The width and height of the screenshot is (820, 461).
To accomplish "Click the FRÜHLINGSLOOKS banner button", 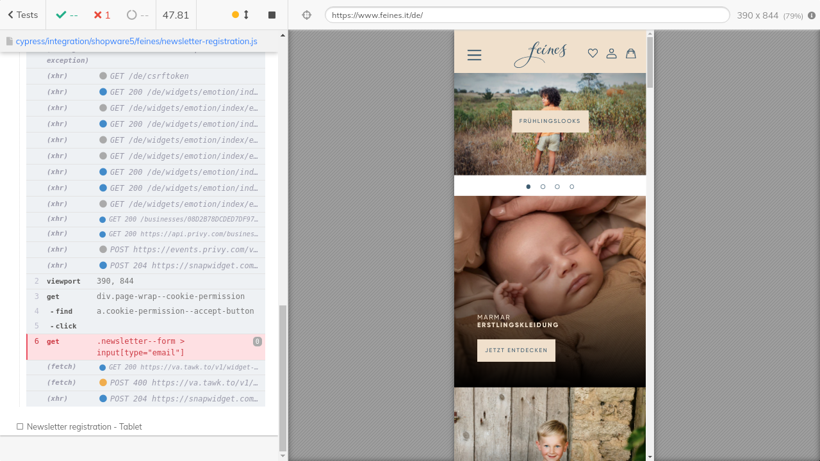I will 550,121.
